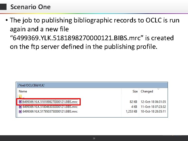Open the parent folder up-arrow icon
Screen dimensions: 188x141
click(20, 97)
